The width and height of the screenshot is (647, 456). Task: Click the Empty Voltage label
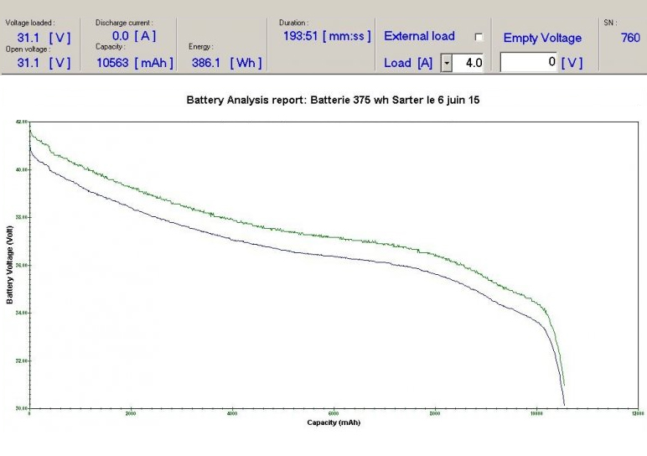tap(542, 38)
